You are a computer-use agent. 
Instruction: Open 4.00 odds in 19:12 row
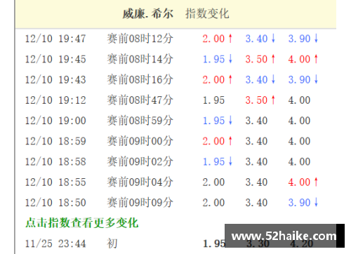[299, 100]
